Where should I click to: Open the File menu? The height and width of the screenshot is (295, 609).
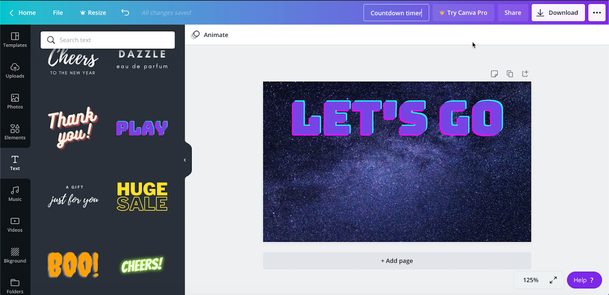(58, 13)
